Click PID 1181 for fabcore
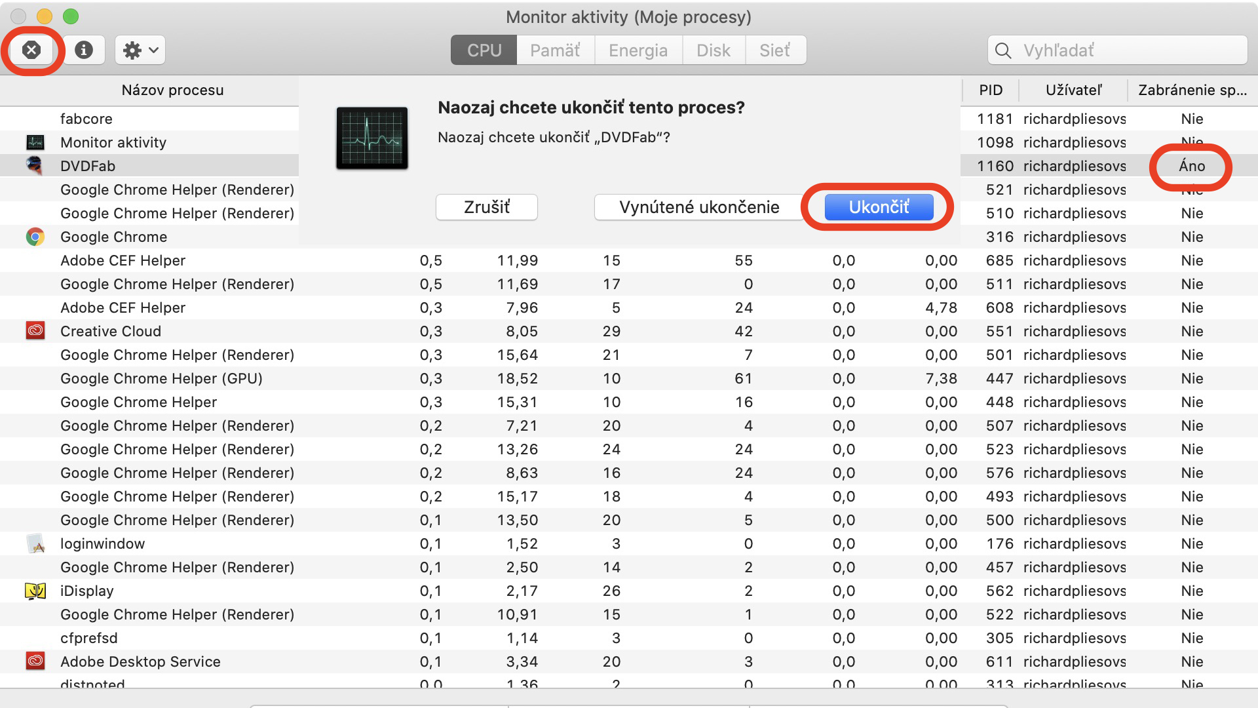 [x=995, y=119]
